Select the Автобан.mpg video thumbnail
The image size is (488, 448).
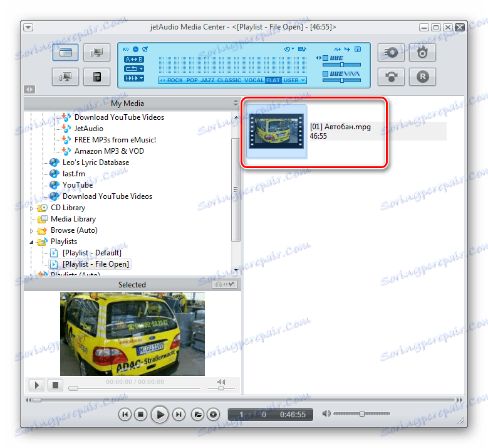click(276, 131)
